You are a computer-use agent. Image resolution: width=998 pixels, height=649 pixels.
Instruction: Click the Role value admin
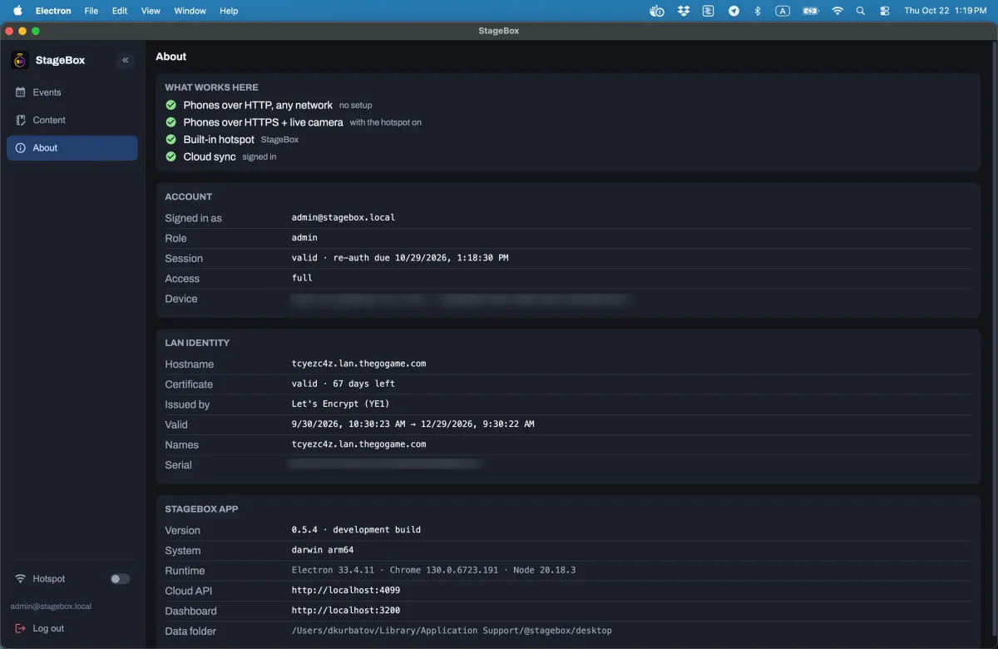(x=304, y=238)
